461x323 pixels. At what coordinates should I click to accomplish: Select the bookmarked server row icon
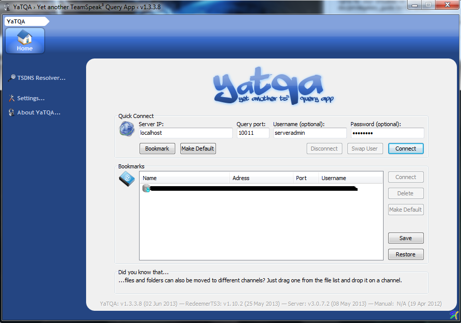coord(146,188)
